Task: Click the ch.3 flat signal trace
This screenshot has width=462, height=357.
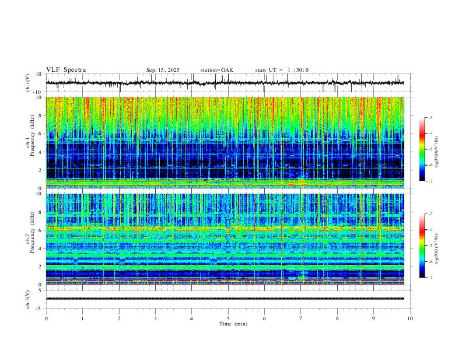Action: [225, 299]
